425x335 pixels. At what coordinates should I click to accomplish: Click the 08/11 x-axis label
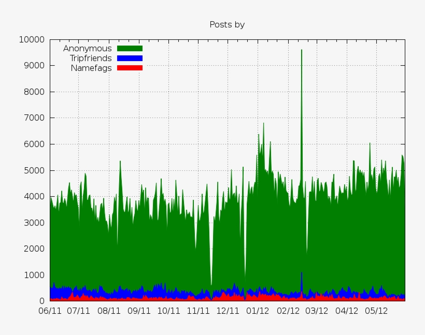(109, 311)
